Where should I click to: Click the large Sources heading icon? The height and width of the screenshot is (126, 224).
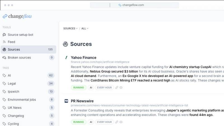(x=66, y=44)
